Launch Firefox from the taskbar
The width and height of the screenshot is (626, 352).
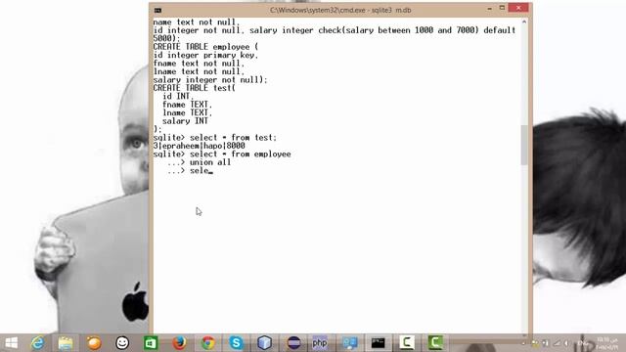click(x=179, y=343)
